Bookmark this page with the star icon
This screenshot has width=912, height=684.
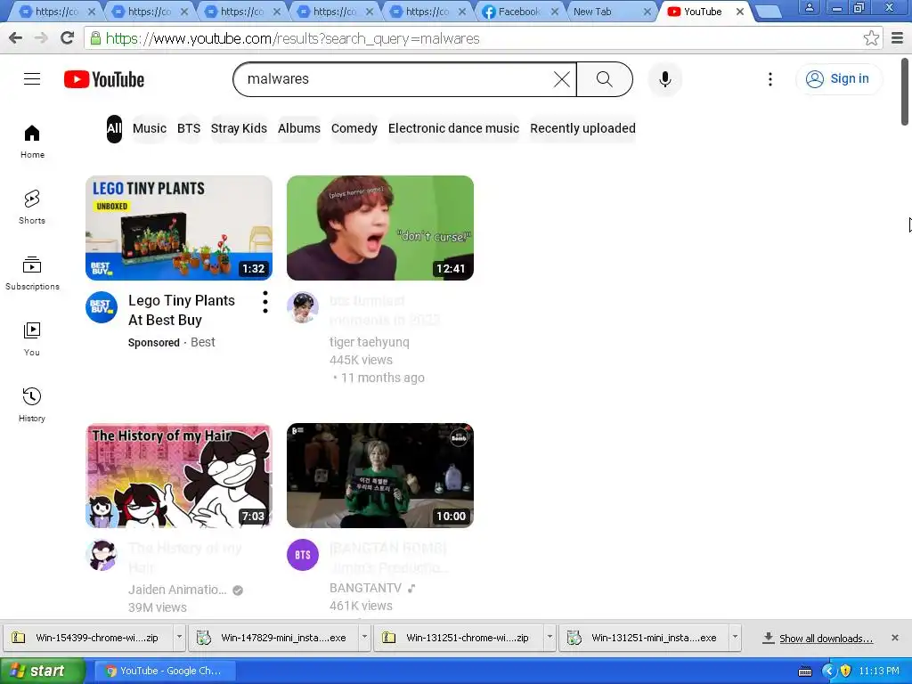point(871,38)
